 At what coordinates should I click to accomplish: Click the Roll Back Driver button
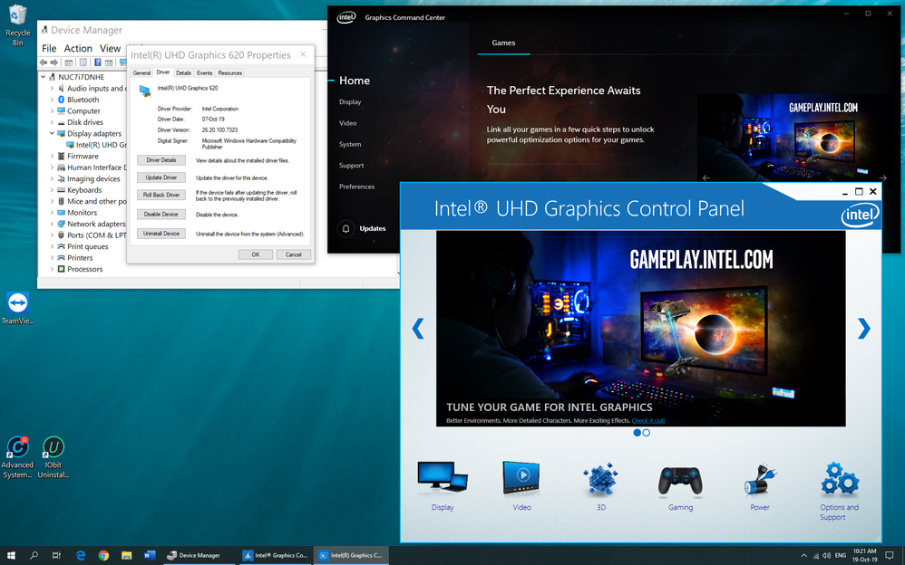[x=161, y=193]
